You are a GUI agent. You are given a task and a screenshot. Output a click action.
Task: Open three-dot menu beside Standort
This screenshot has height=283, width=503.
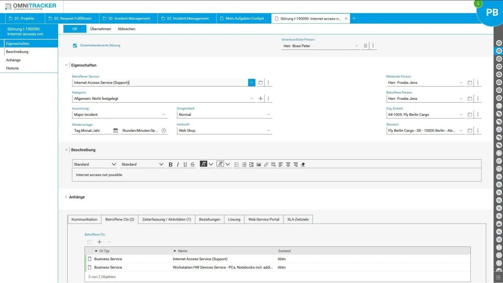click(x=478, y=130)
